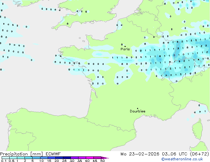This screenshot has width=210, height=162.
Task: Click the 40 legend scale label
Action: point(87,161)
